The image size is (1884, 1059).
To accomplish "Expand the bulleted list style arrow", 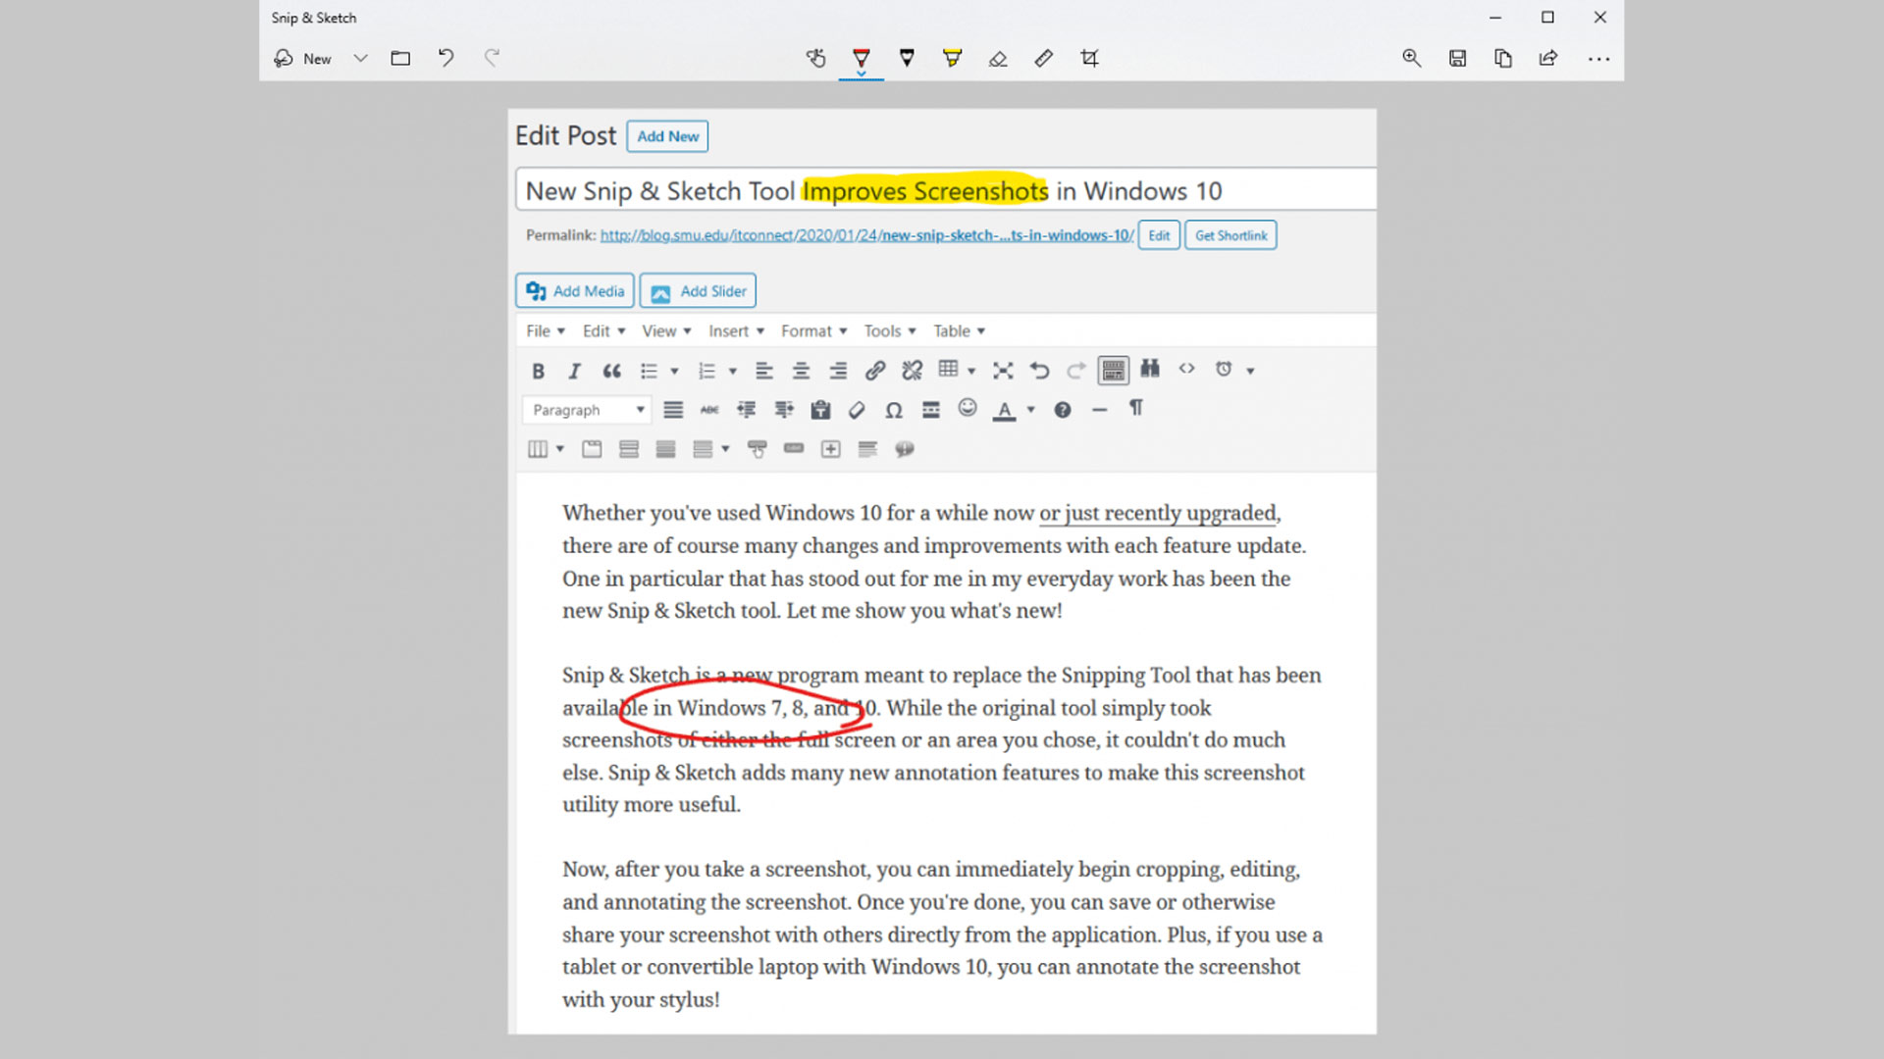I will click(674, 371).
